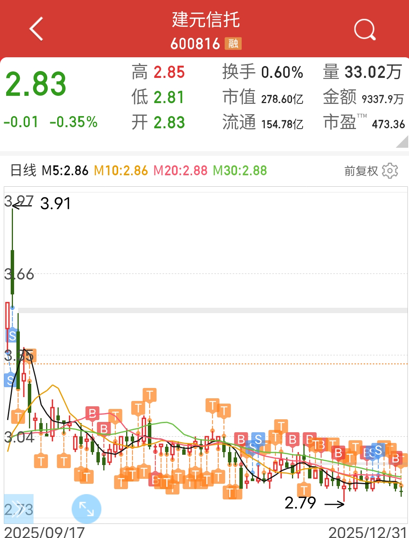Tap the -0.01 price change value
This screenshot has height=538, width=409.
pos(21,122)
